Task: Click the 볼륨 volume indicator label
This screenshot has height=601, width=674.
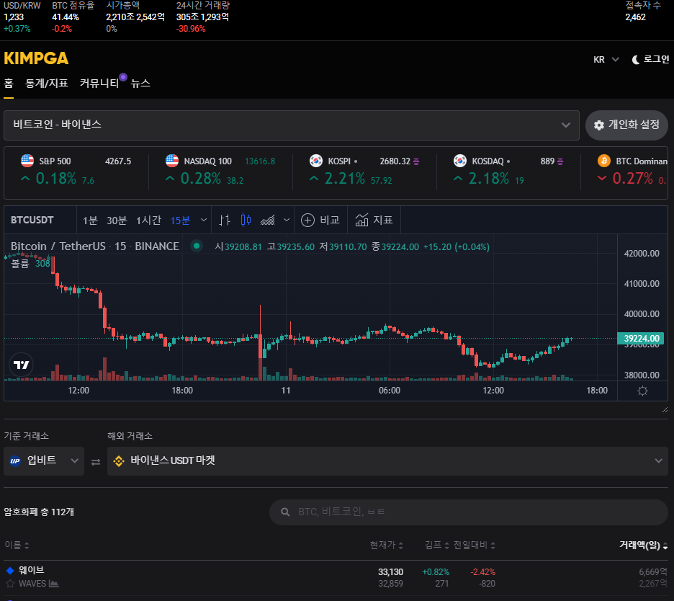Action: pyautogui.click(x=19, y=264)
